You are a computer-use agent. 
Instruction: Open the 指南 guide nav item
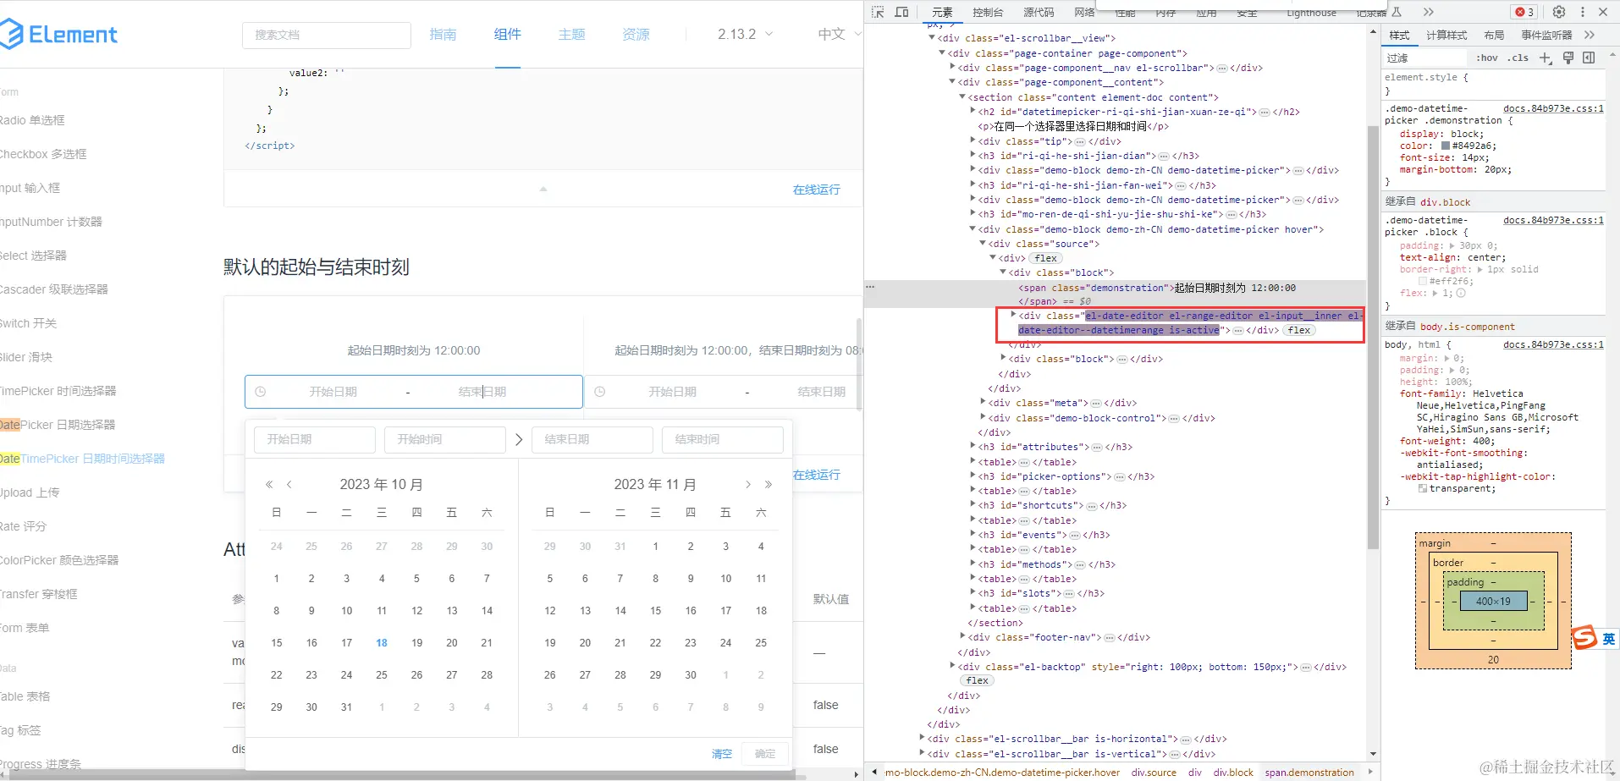pos(443,35)
